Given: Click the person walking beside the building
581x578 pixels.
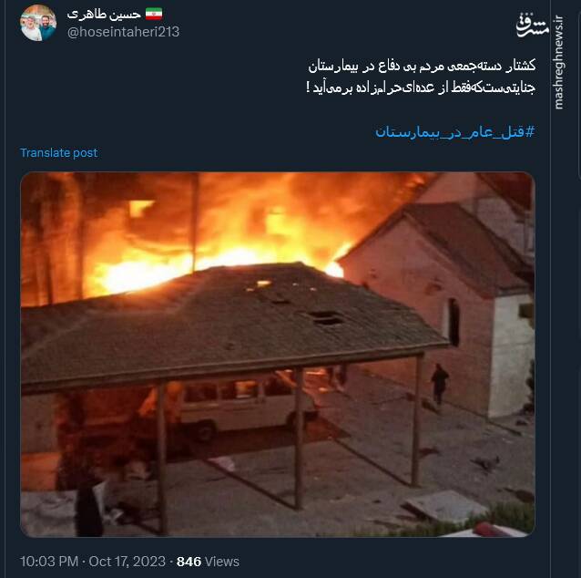Looking at the screenshot, I should 440,385.
